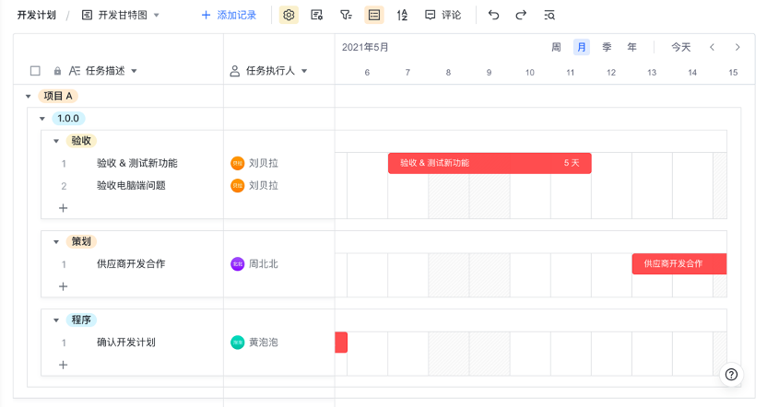
Task: Click the sort A-Z icon
Action: (x=402, y=15)
